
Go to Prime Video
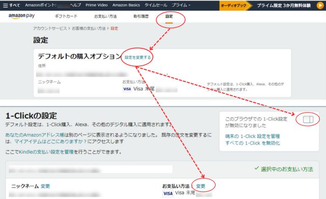(x=97, y=5)
